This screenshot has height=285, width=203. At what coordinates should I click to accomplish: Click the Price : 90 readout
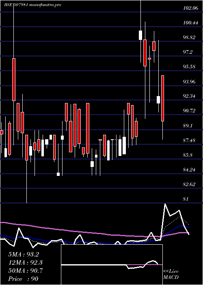[23, 278]
